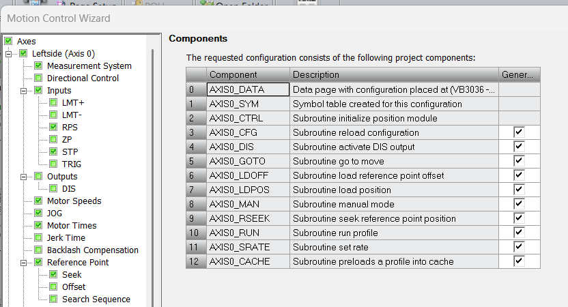568x307 pixels.
Task: Collapse the Inputs branch in the tree
Action: point(24,91)
